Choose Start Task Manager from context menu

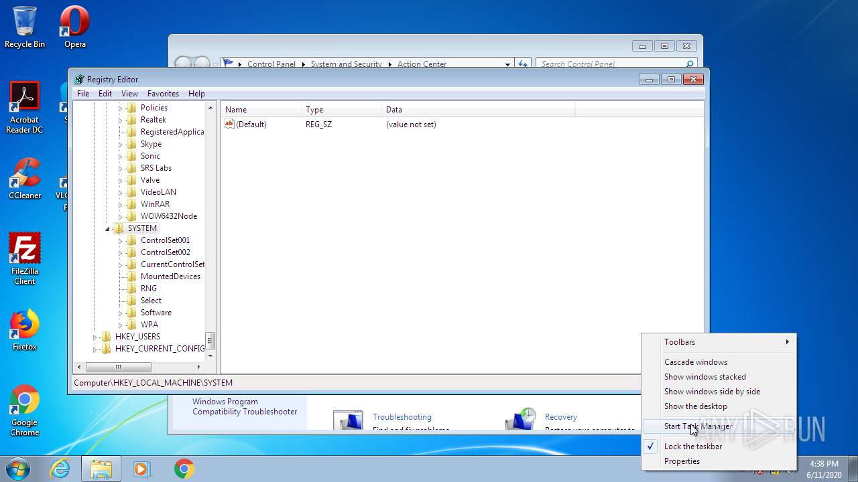click(719, 426)
